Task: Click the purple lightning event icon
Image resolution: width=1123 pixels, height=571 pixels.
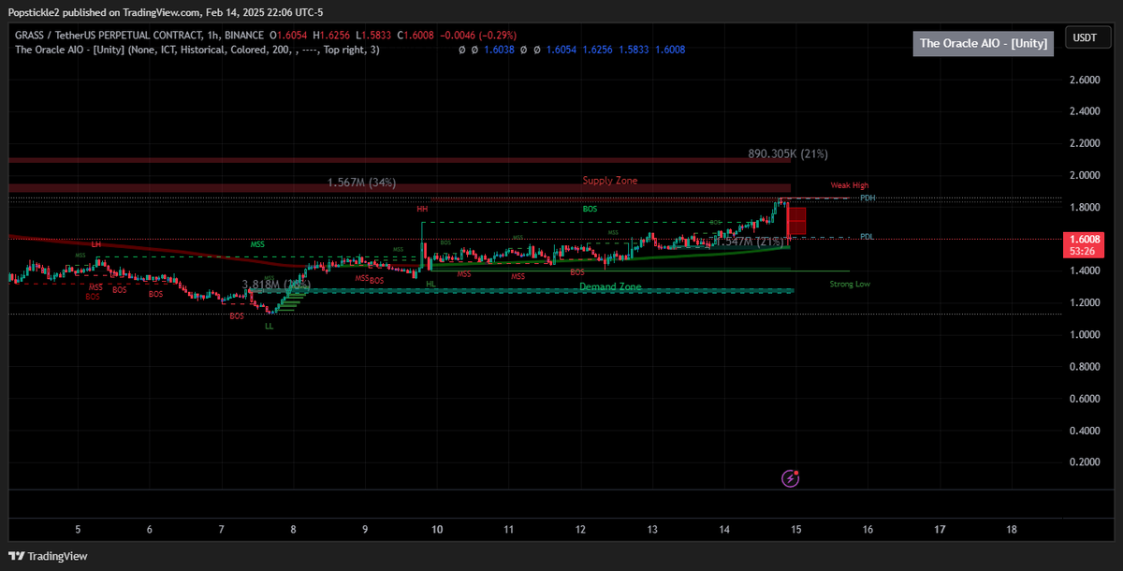Action: coord(791,478)
